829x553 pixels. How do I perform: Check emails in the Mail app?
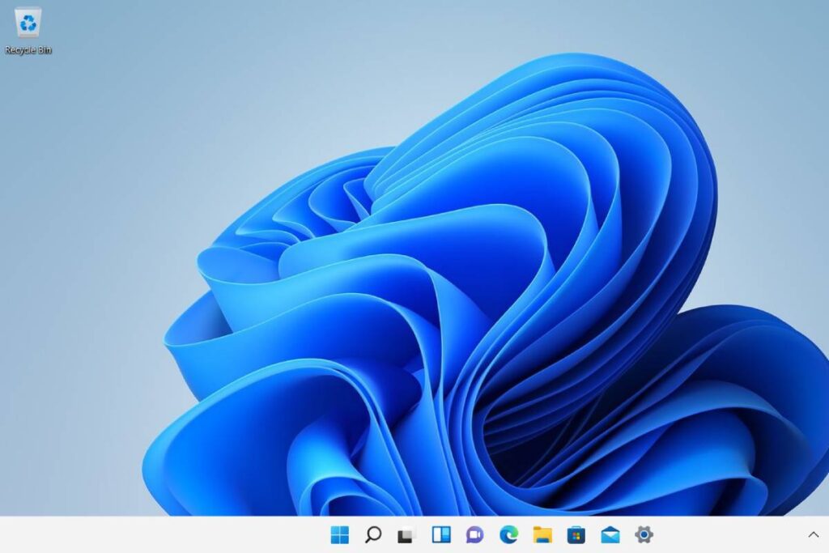coord(609,534)
